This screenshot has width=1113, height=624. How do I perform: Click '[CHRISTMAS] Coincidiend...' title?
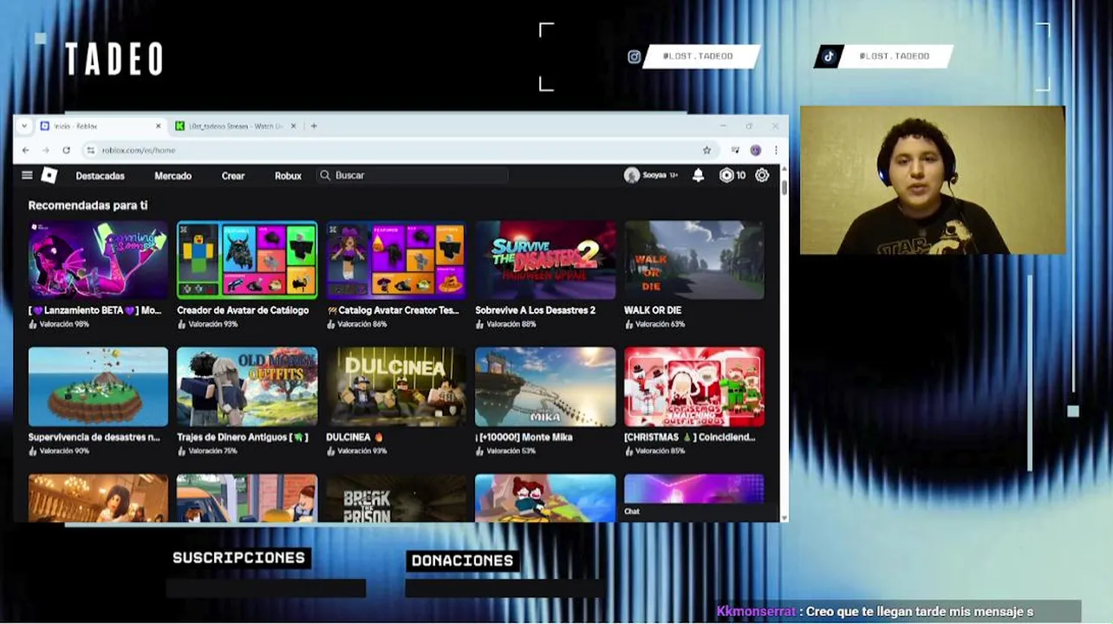tap(690, 438)
